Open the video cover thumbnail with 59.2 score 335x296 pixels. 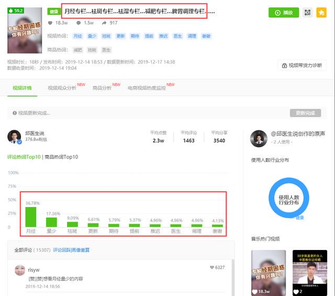click(x=25, y=30)
